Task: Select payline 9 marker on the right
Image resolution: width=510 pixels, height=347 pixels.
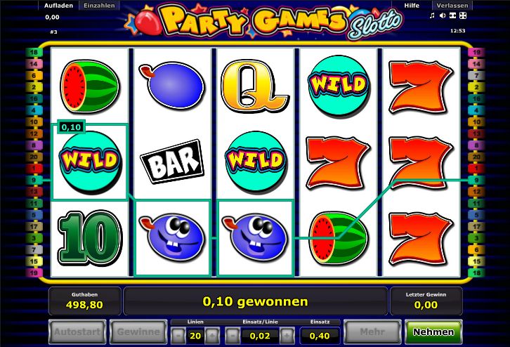Action: [476, 180]
